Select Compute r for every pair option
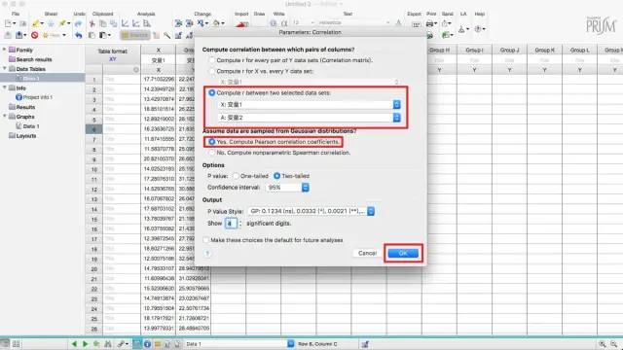This screenshot has height=350, width=623. [291, 60]
